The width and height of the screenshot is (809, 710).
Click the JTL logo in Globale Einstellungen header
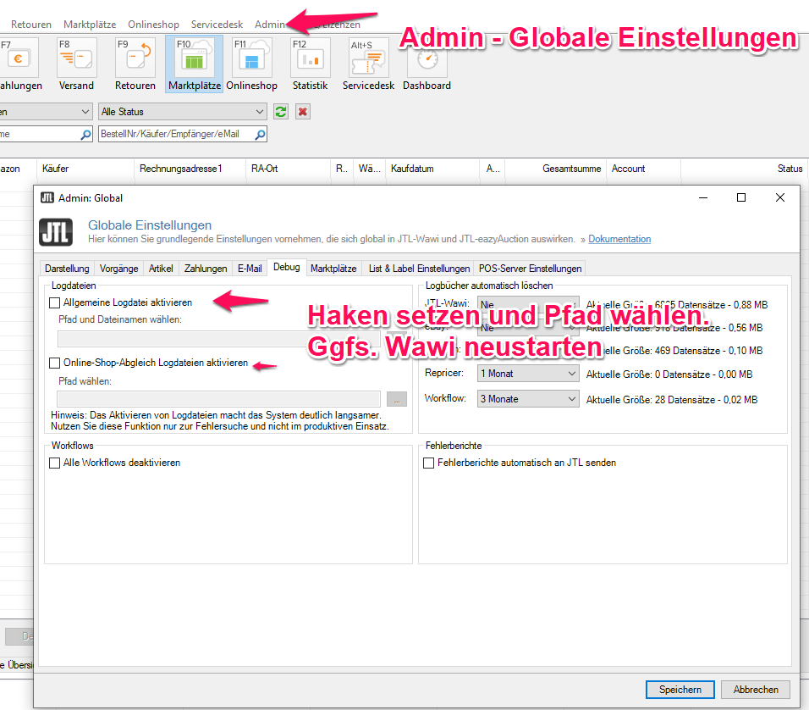(56, 232)
